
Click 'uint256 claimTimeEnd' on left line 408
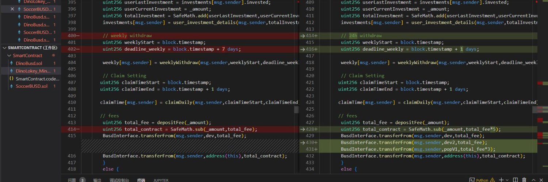[x=128, y=89]
